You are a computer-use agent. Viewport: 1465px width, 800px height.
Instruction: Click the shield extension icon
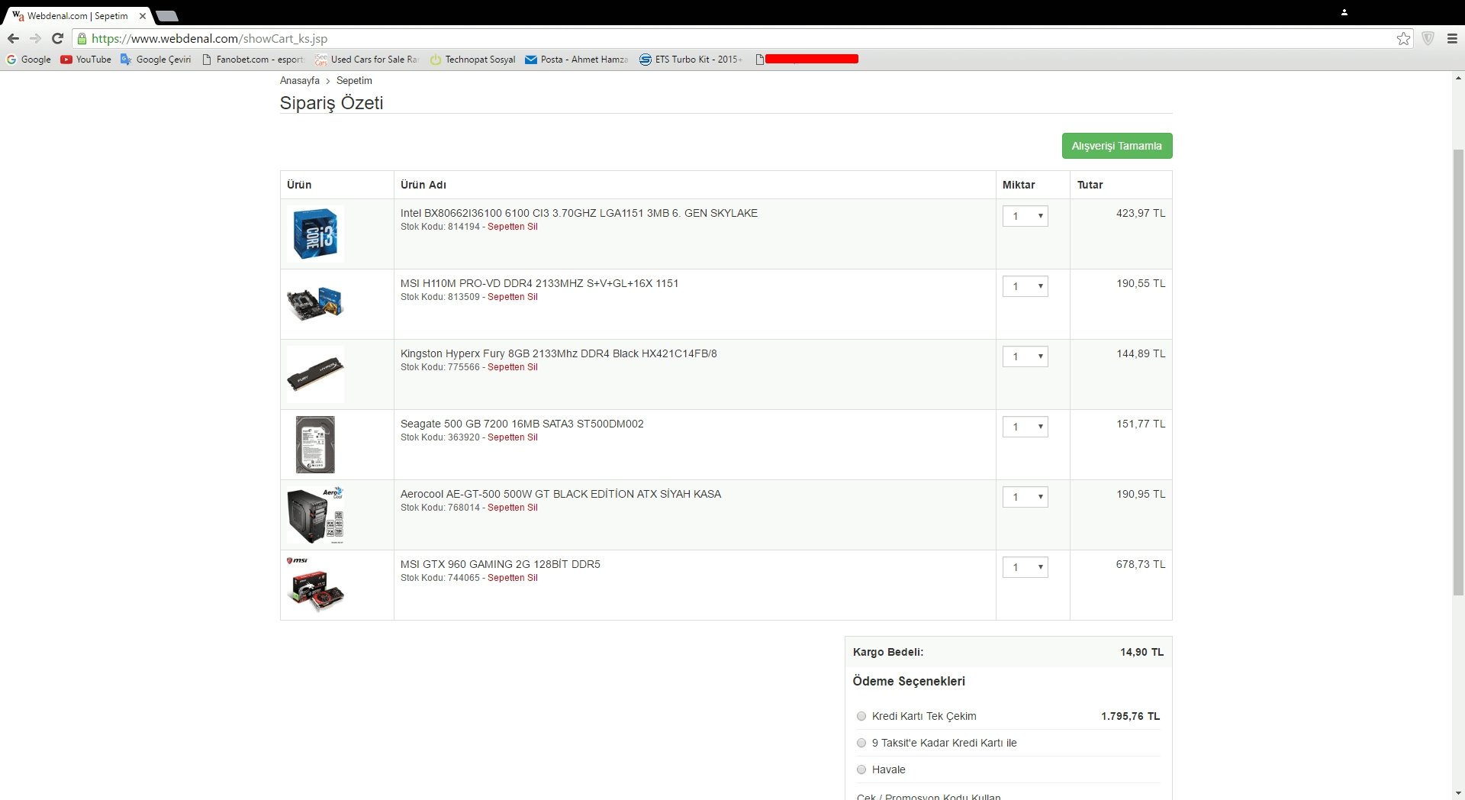tap(1428, 39)
